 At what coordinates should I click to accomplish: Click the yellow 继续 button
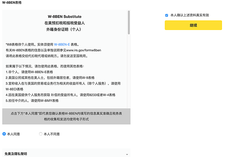tap(193, 25)
